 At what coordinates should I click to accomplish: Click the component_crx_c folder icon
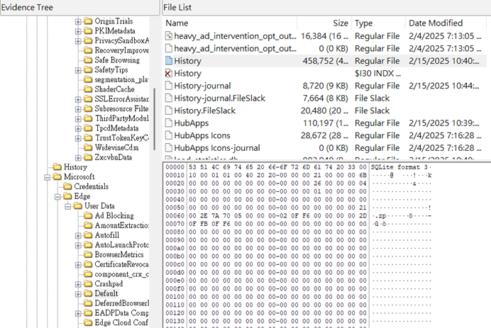pyautogui.click(x=88, y=274)
